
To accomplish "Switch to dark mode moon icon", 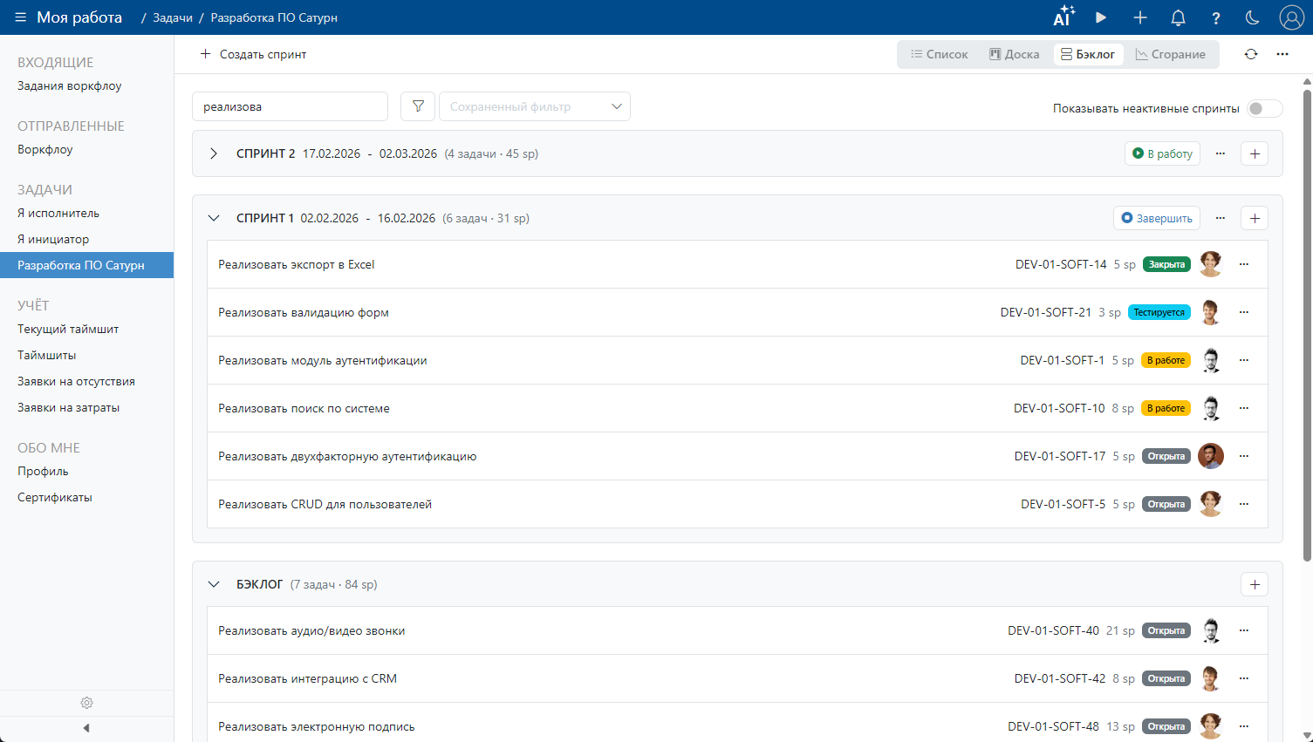I will coord(1252,17).
